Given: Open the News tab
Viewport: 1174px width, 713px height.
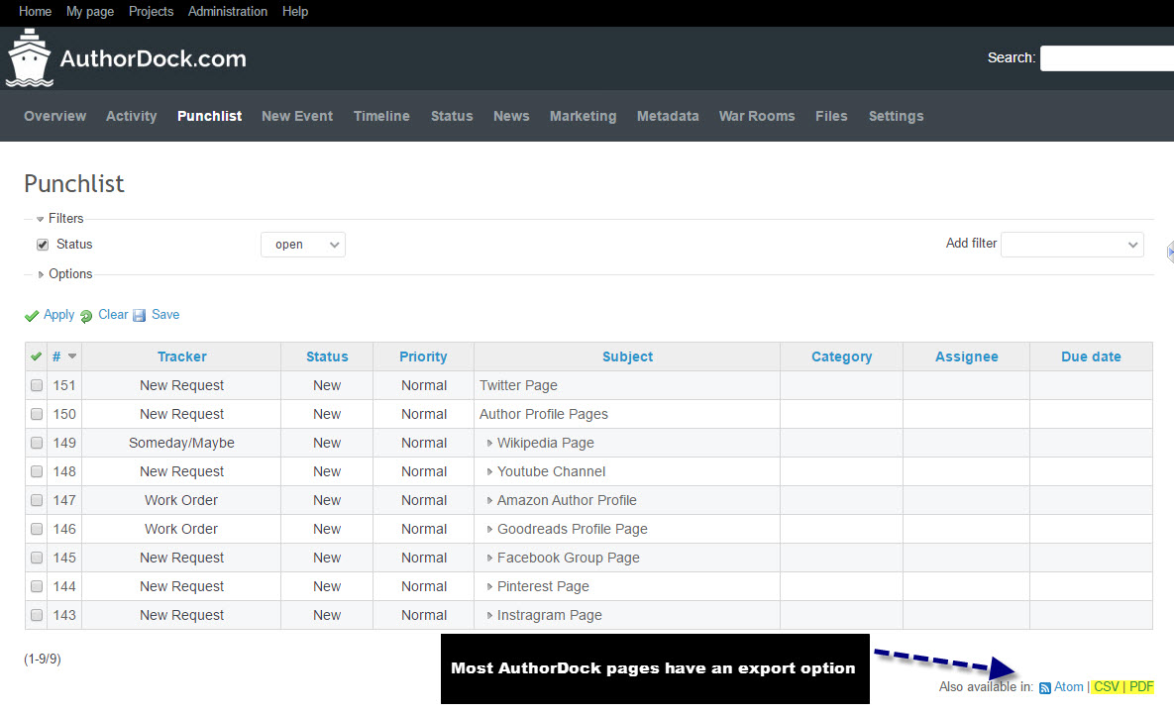Looking at the screenshot, I should pyautogui.click(x=511, y=116).
